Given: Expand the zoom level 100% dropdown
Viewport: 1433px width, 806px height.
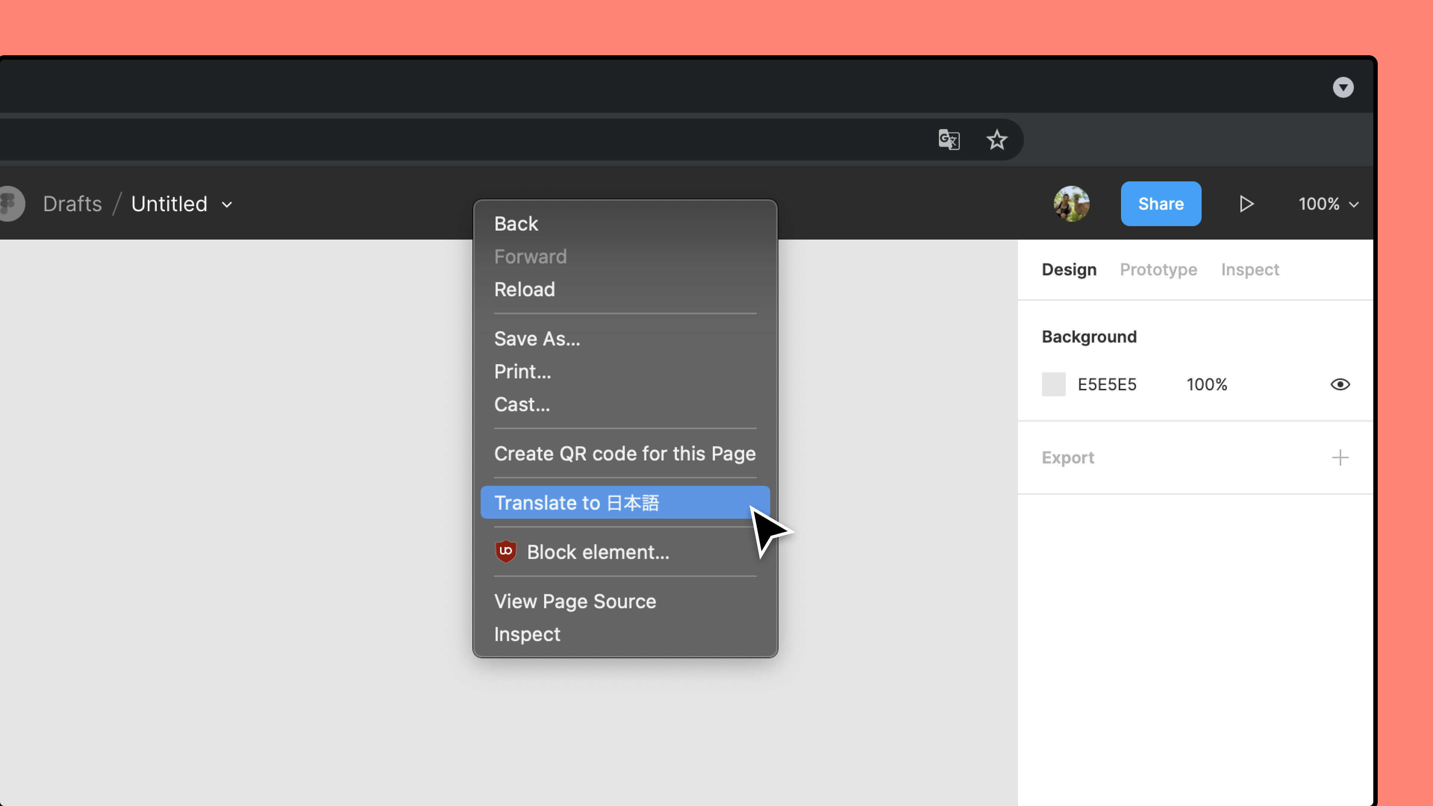Looking at the screenshot, I should [1328, 204].
